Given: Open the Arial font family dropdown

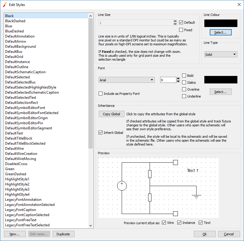Looking at the screenshot, I should [126, 80].
